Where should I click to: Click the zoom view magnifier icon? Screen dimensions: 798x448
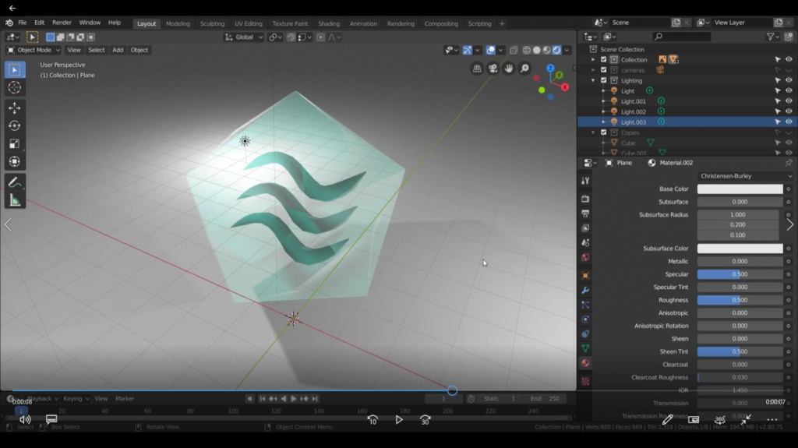(524, 69)
